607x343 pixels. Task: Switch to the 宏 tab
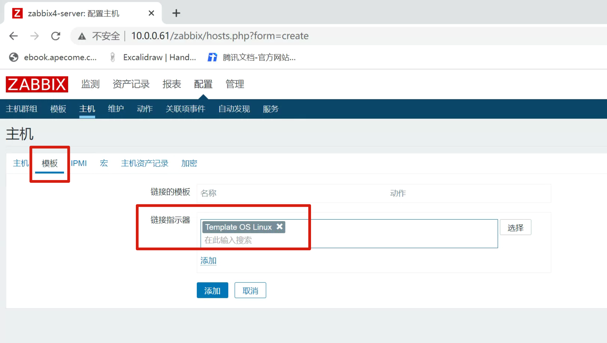click(x=104, y=163)
